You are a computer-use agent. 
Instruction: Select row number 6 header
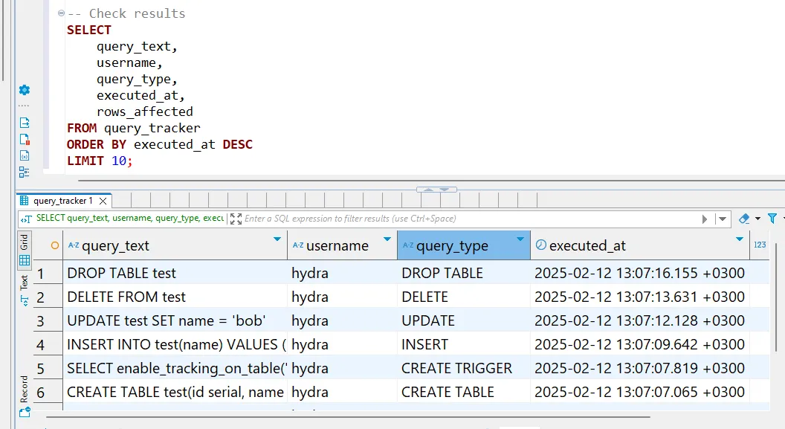[48, 393]
